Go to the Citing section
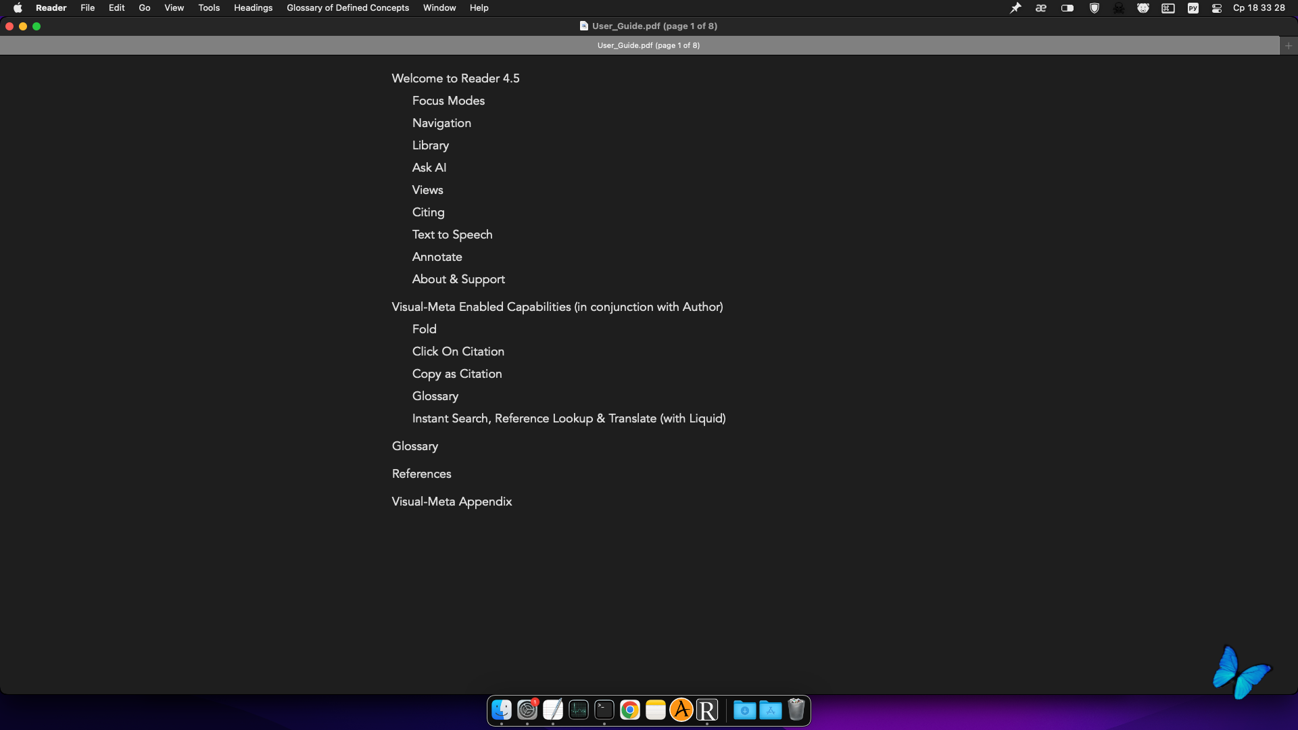This screenshot has height=730, width=1298. coord(429,212)
